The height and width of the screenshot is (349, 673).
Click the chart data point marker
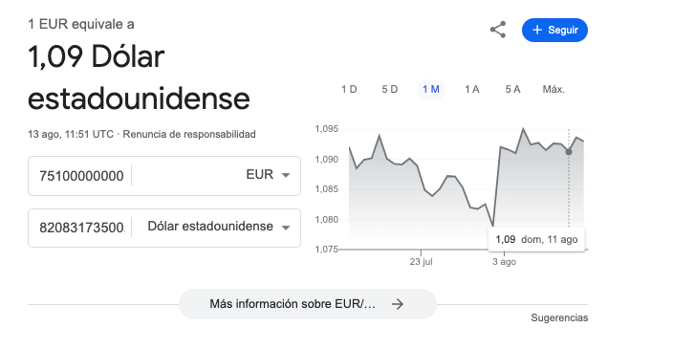[x=569, y=152]
